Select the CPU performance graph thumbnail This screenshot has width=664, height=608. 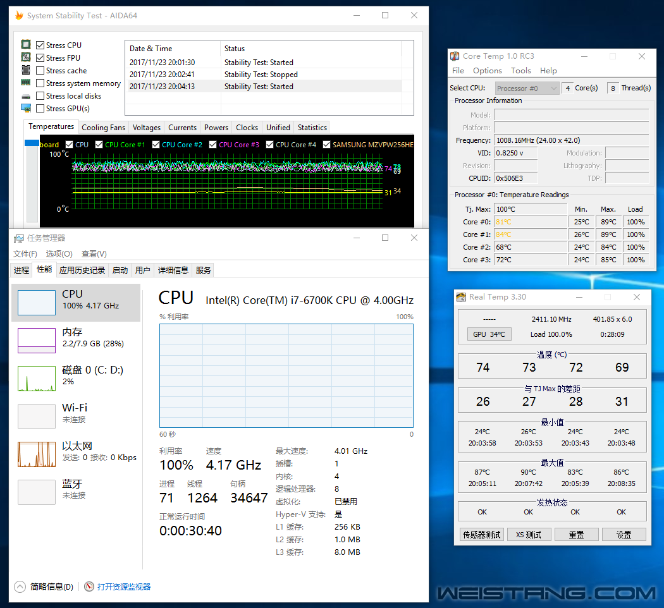click(x=37, y=303)
